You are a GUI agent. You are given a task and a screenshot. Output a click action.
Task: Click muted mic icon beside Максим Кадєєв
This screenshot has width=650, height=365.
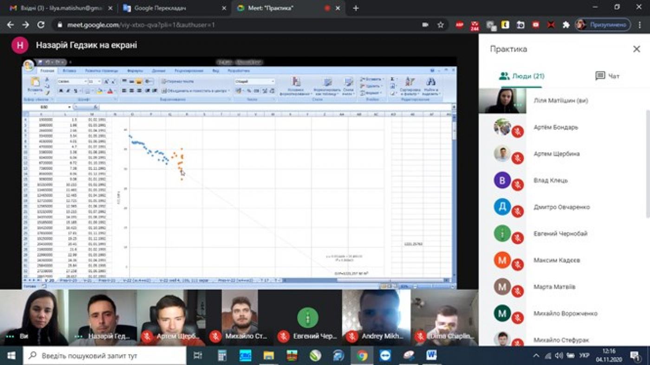pos(518,265)
